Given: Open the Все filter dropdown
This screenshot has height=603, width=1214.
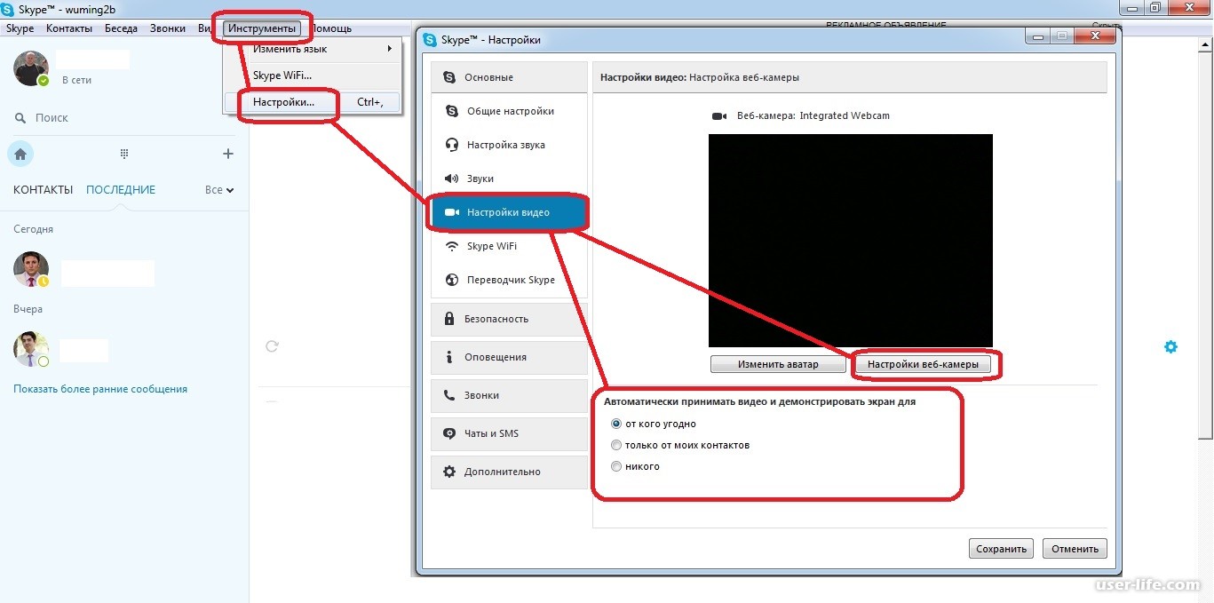Looking at the screenshot, I should 219,189.
